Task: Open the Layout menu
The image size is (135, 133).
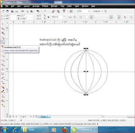Action: click(x=27, y=6)
